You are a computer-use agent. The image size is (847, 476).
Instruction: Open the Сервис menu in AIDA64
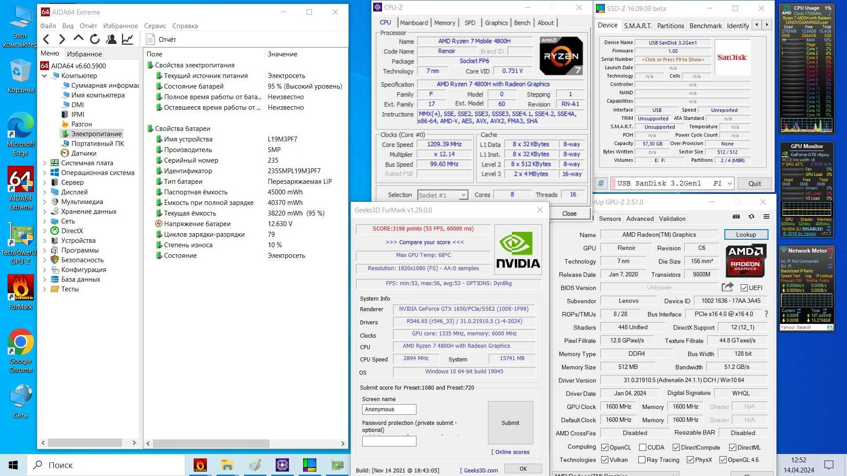pos(155,26)
